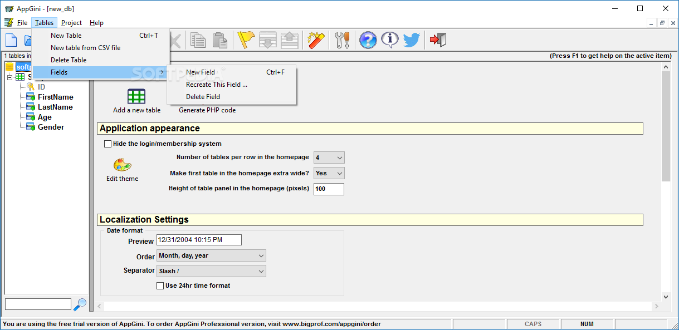Click the Twitter bird icon
Viewport: 679px width, 330px height.
412,40
